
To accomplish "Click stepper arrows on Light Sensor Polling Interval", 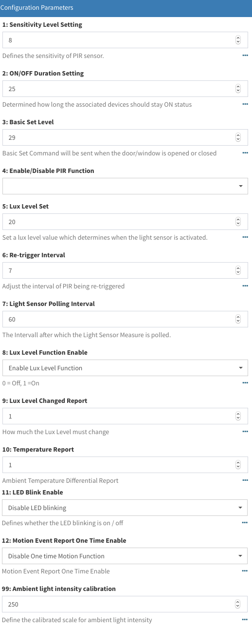I will (x=238, y=319).
